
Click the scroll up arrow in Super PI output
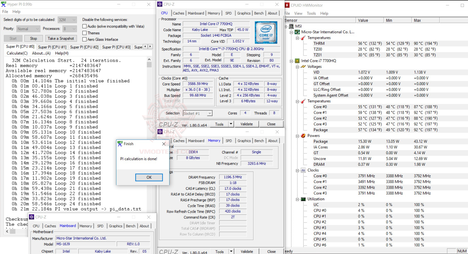[x=149, y=59]
